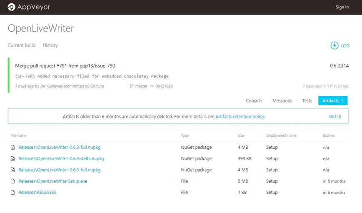Click the Sign in link
This screenshot has height=213, width=362.
(342, 7)
